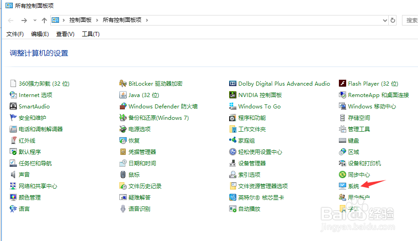This screenshot has width=418, height=241.
Task: Click the 控制面板 breadcrumb
Action: point(80,20)
